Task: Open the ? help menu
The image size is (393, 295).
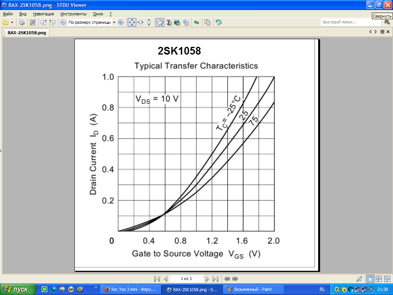Action: click(111, 14)
